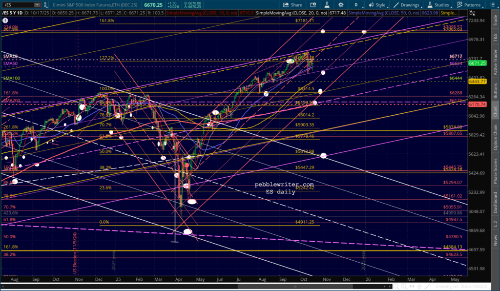This screenshot has height=291, width=500.
Task: Open the Option Chain sidebar tab
Action: 495,137
